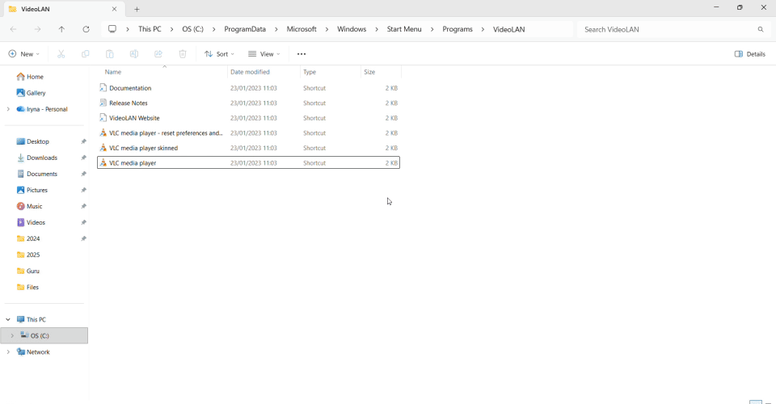
Task: Select the VideoLAN tab title
Action: (x=35, y=9)
